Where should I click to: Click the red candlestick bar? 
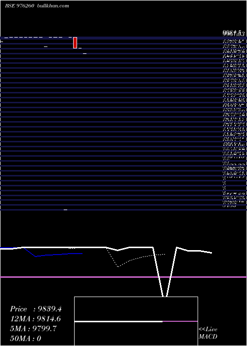coord(75,43)
